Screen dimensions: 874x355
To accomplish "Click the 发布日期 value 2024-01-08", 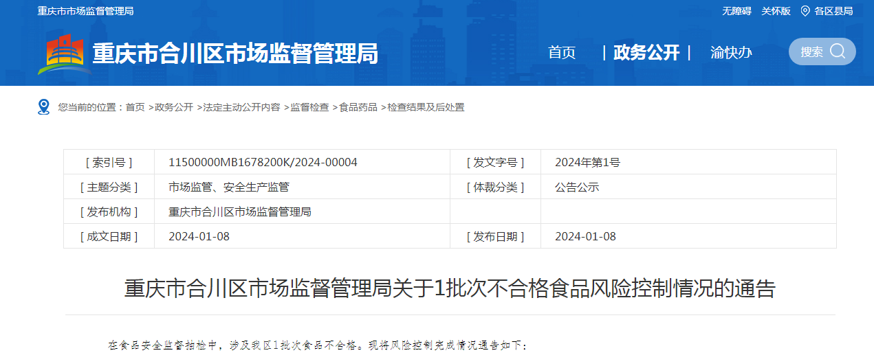I will (585, 236).
